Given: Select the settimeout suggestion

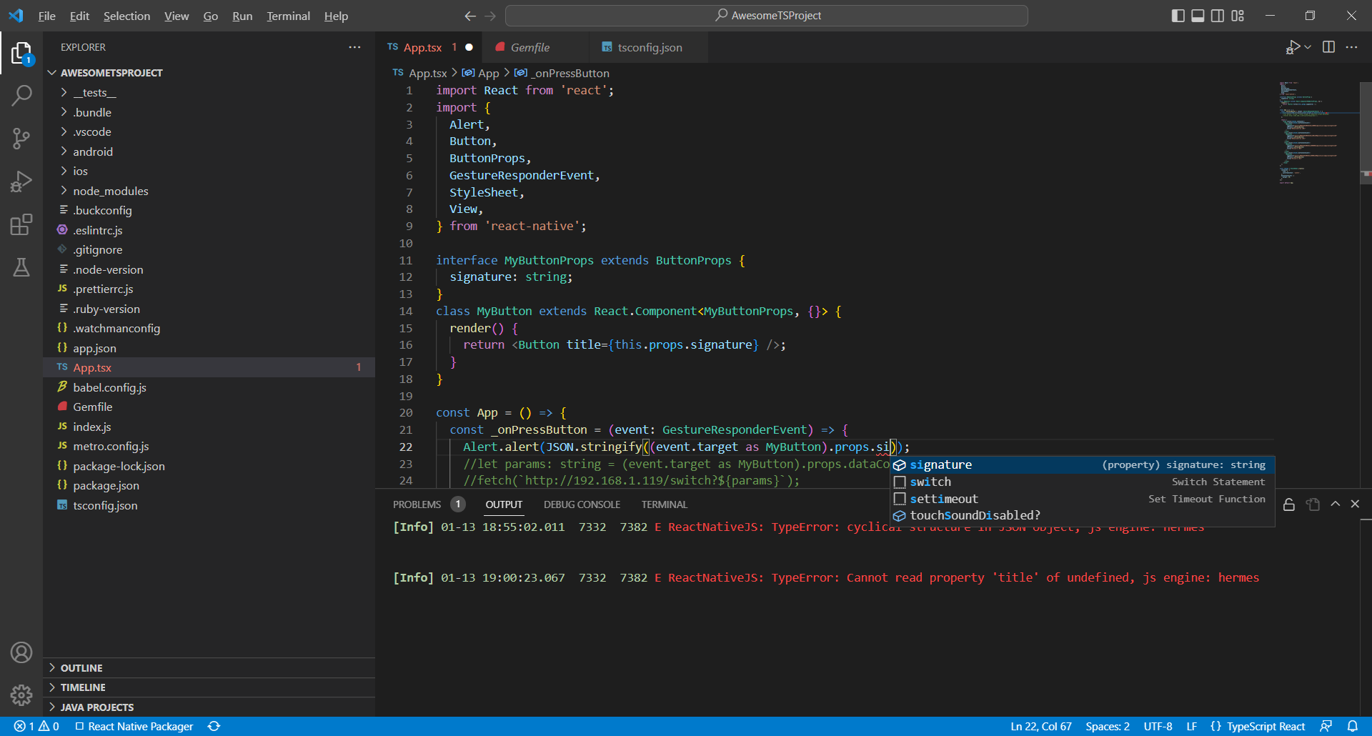Looking at the screenshot, I should [1082, 499].
